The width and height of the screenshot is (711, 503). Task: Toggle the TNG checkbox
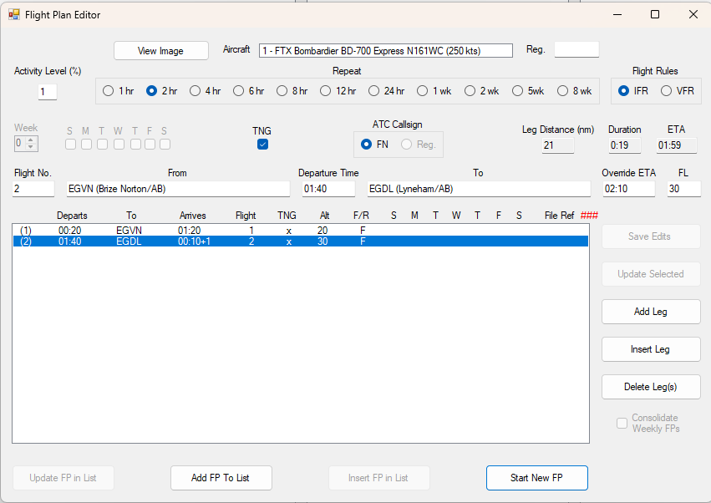point(262,144)
